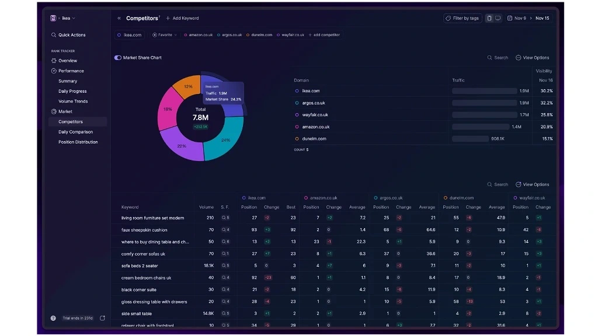Viewport: 598px width, 336px height.
Task: Sort the keyword table by Volume
Action: 206,207
